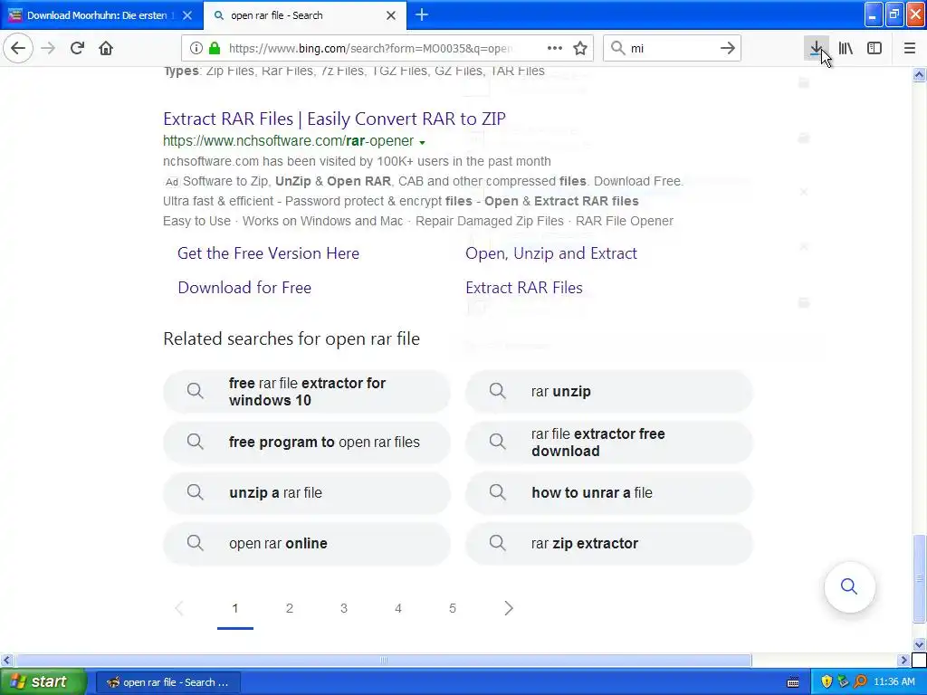Viewport: 927px width, 695px height.
Task: Select the open rar file - Search tab
Action: pos(304,15)
